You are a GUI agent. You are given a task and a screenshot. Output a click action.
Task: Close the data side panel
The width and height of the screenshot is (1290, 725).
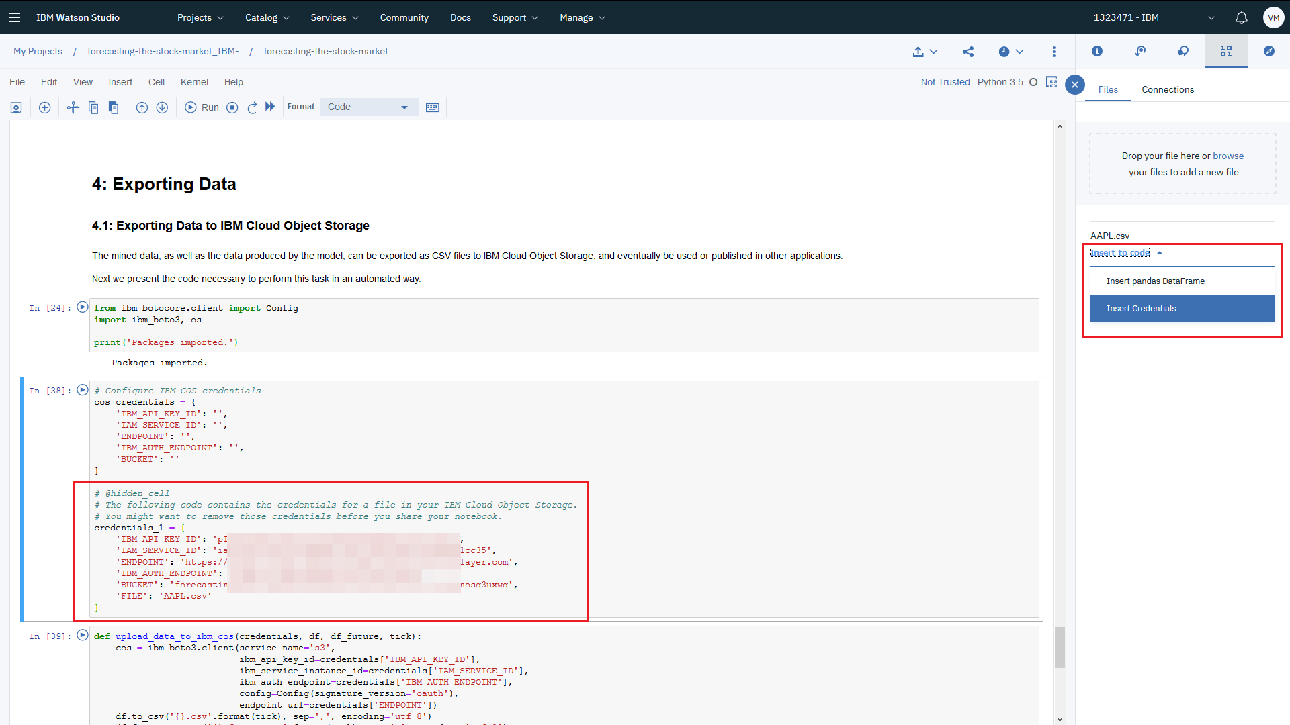1075,85
